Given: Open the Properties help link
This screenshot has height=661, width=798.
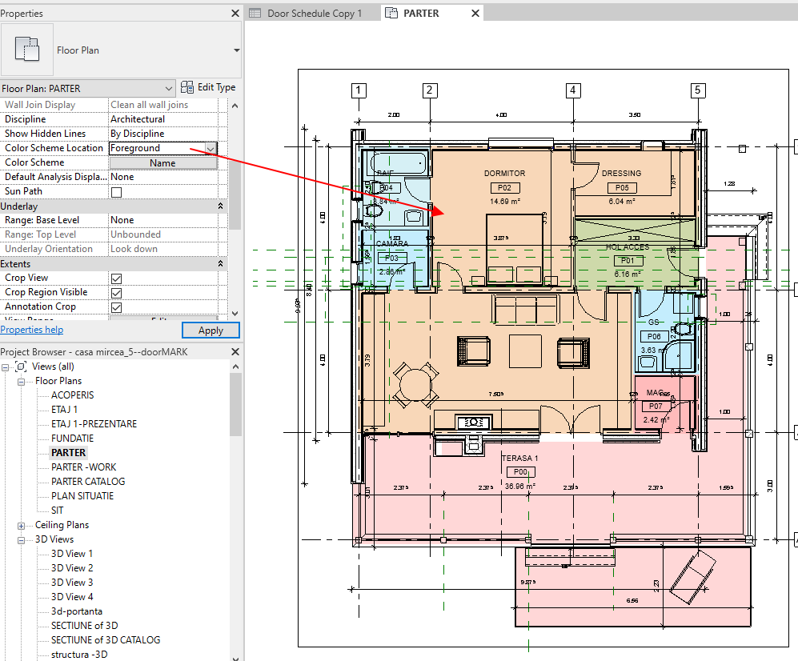Looking at the screenshot, I should pos(30,329).
